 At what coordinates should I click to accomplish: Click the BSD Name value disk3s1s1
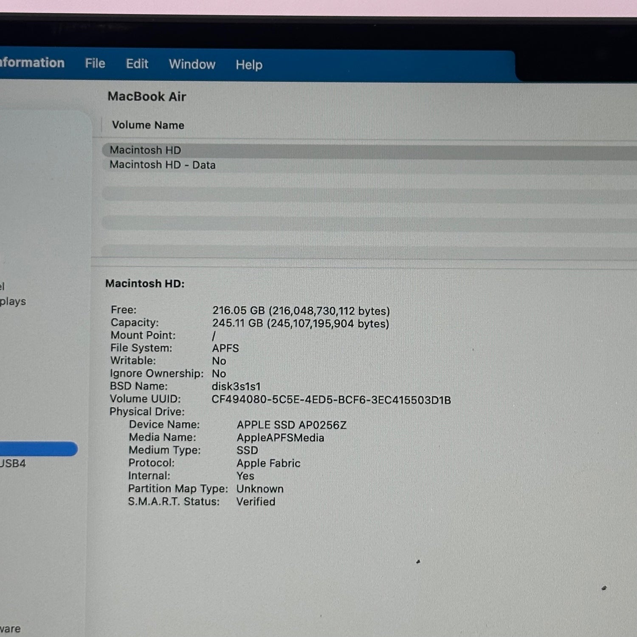point(236,387)
